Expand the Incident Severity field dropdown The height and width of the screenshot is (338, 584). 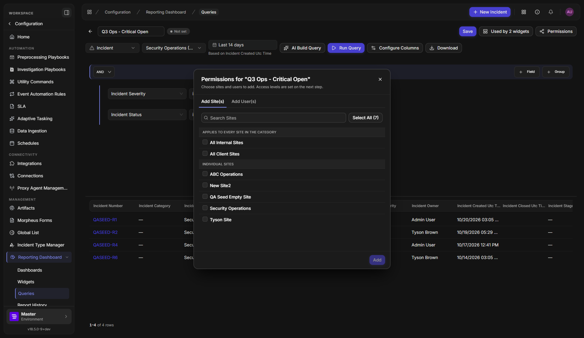[147, 94]
